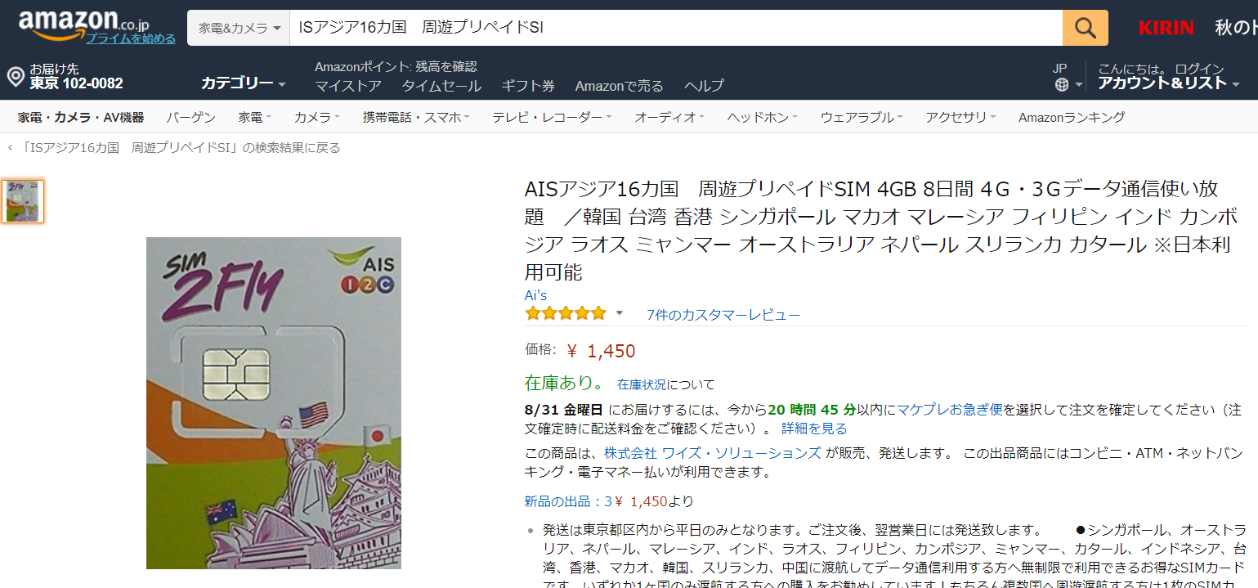Click the five-star rating icons
The width and height of the screenshot is (1258, 588).
(566, 314)
